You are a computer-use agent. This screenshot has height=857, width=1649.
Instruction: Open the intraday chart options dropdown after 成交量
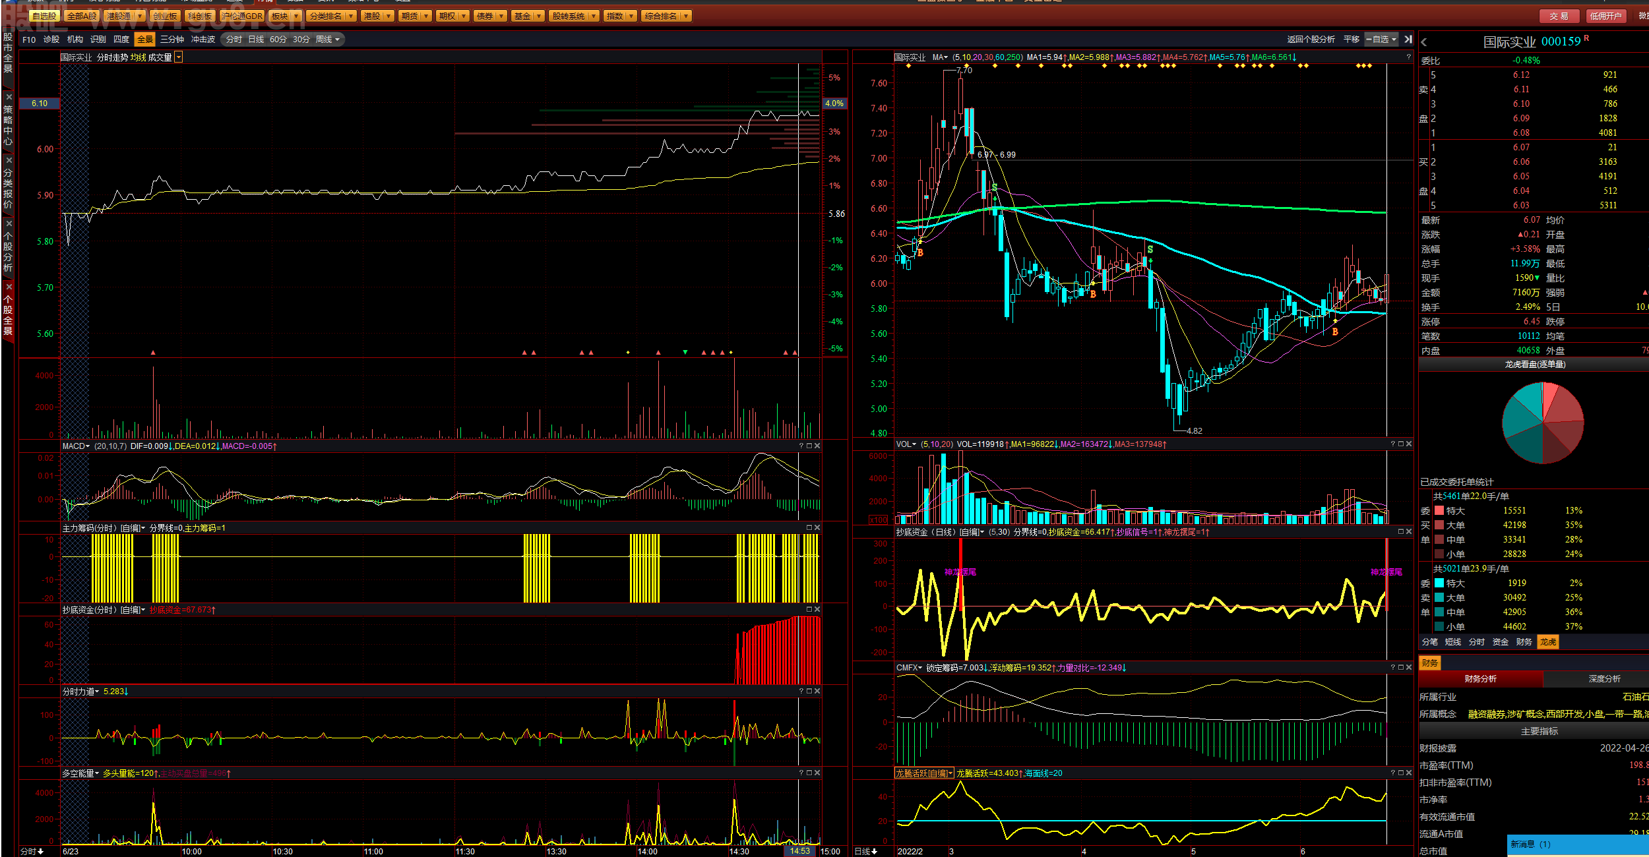[179, 57]
